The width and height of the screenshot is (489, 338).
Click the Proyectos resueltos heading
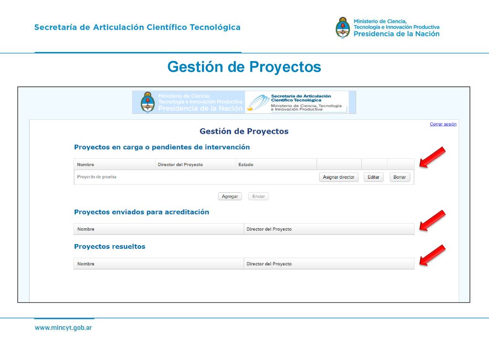(x=110, y=246)
